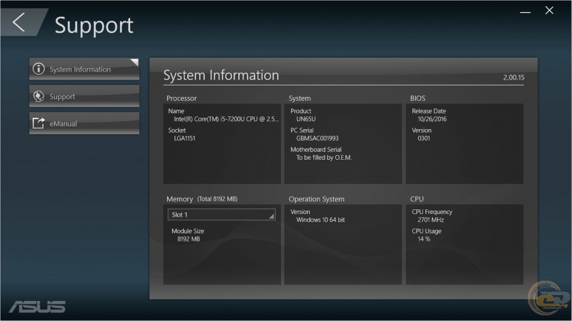
Task: Click the Operation System section header
Action: pyautogui.click(x=317, y=199)
